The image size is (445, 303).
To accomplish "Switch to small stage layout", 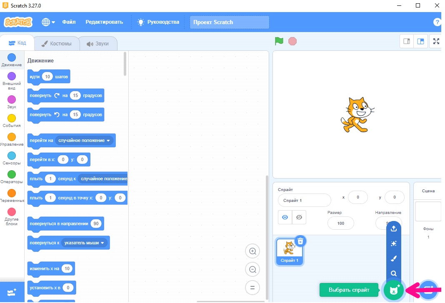I will (x=407, y=41).
